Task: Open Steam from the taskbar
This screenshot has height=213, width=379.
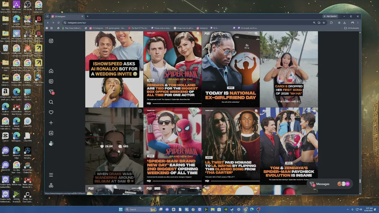Action: click(232, 209)
